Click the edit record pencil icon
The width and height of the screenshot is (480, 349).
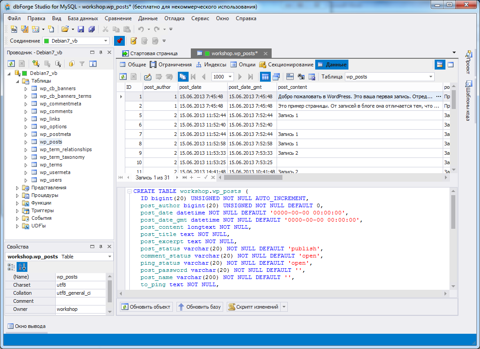click(148, 77)
